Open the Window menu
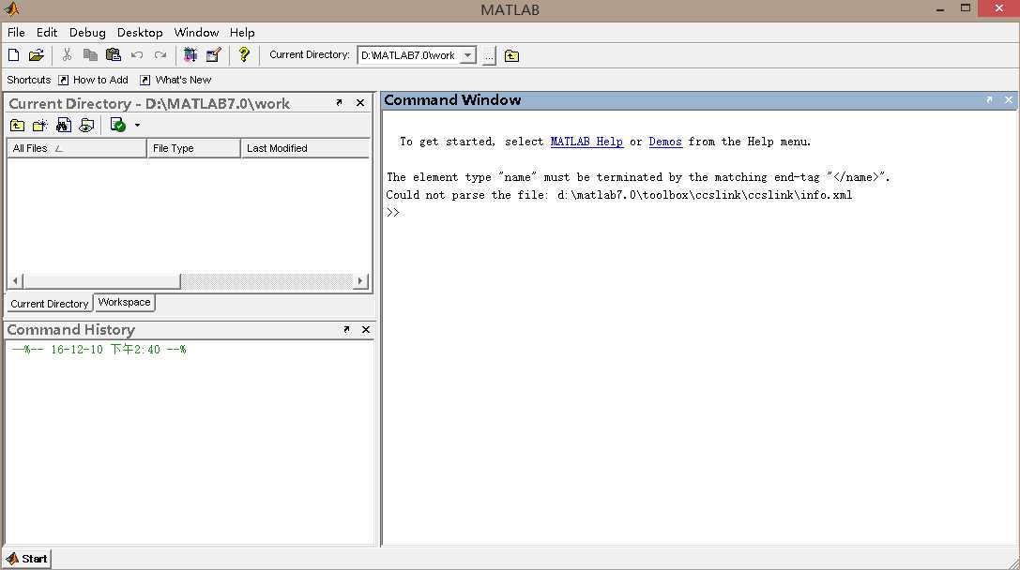Viewport: 1020px width, 570px height. [x=196, y=33]
